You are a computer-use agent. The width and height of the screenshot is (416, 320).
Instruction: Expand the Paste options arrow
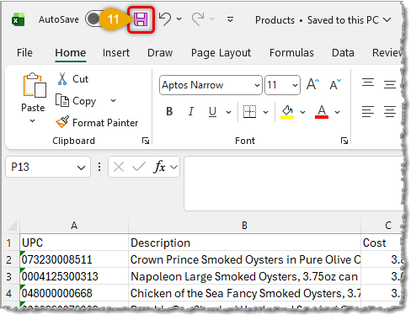(x=33, y=121)
